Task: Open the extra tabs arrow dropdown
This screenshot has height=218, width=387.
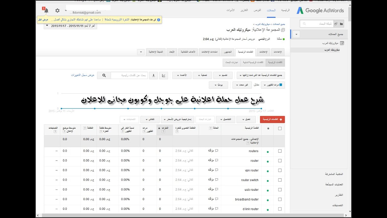Action: pyautogui.click(x=141, y=52)
